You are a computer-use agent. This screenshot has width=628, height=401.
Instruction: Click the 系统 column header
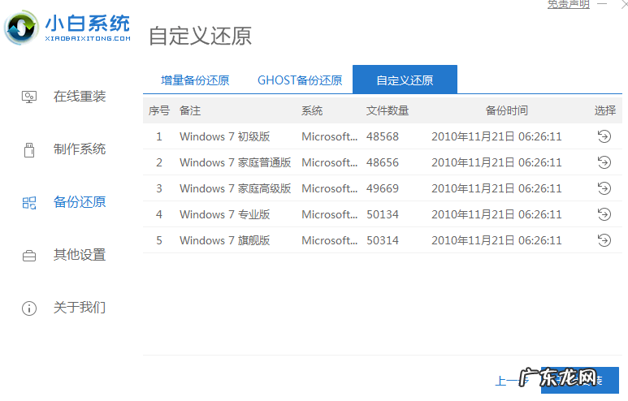312,110
